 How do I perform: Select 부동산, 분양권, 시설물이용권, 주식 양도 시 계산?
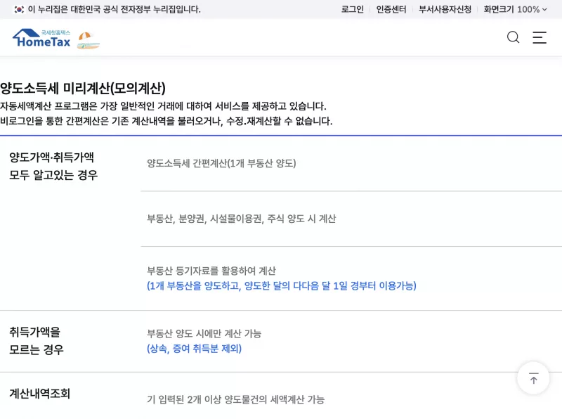241,219
